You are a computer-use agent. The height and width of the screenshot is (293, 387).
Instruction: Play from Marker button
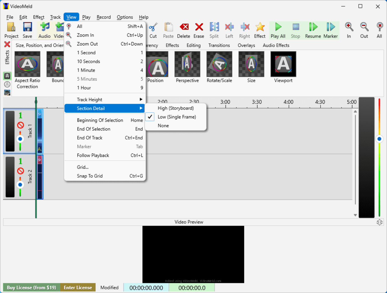click(331, 30)
